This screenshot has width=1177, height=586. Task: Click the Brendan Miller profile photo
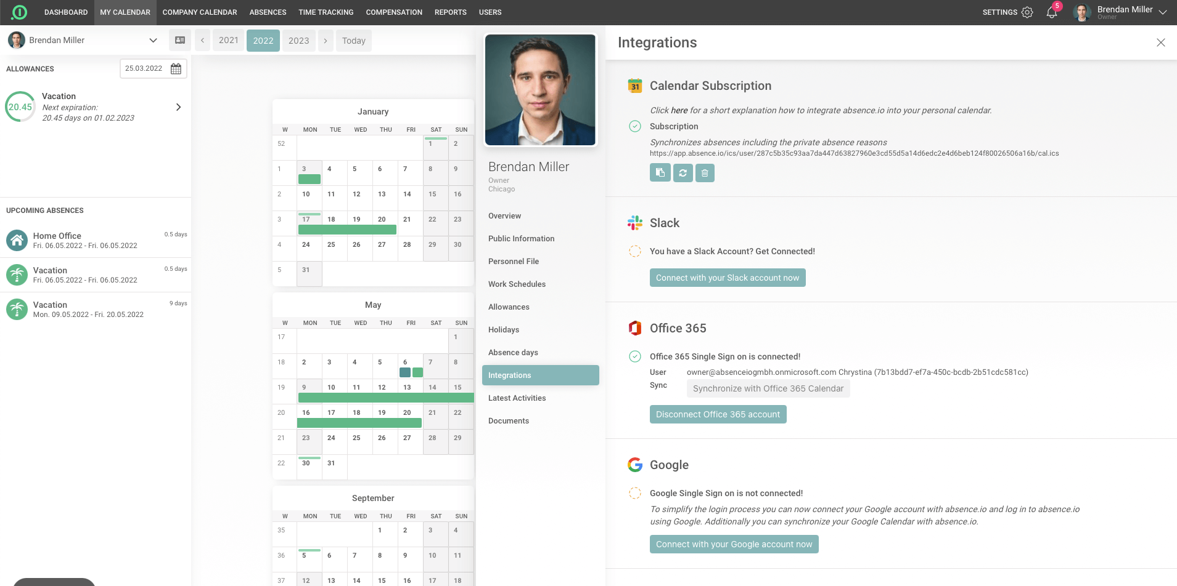point(540,90)
